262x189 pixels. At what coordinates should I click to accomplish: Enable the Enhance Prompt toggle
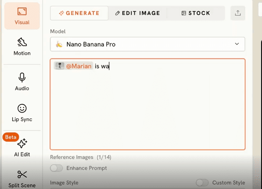(x=57, y=168)
